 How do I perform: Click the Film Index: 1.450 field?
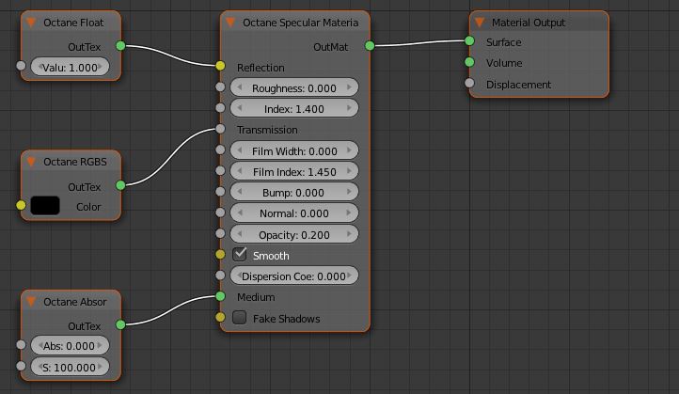coord(294,171)
